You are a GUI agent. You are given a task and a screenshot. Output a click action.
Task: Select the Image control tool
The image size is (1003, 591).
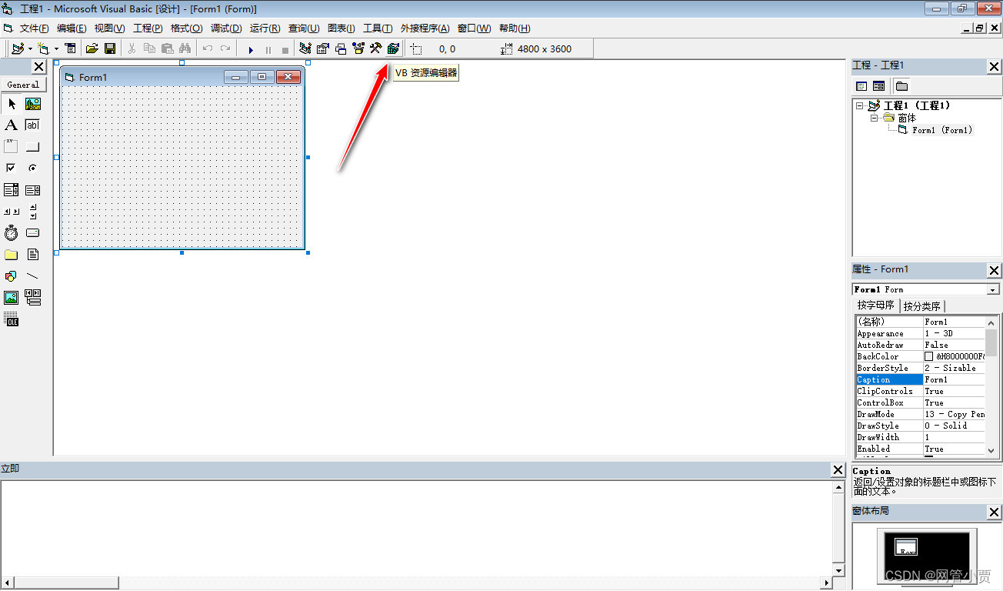tap(12, 298)
